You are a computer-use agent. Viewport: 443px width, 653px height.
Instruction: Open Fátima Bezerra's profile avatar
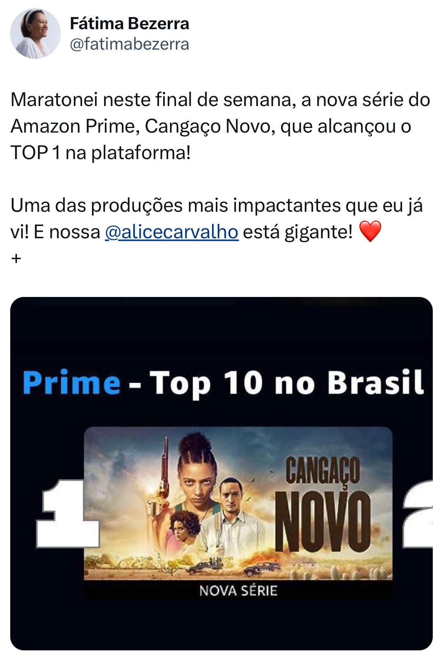coord(35,33)
